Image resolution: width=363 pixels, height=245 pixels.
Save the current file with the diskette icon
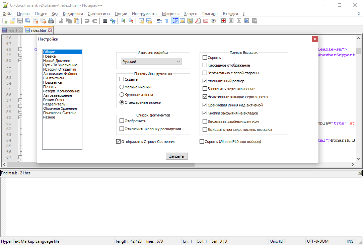click(20, 21)
